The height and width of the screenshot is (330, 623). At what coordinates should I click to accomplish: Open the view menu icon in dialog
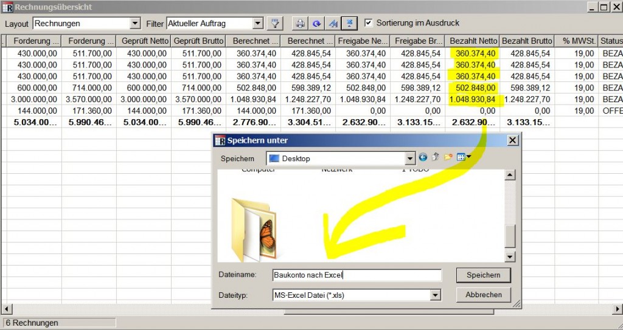464,158
